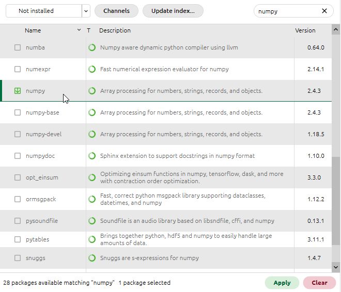The width and height of the screenshot is (341, 292).
Task: Click the scrollbar up arrow
Action: [x=336, y=29]
